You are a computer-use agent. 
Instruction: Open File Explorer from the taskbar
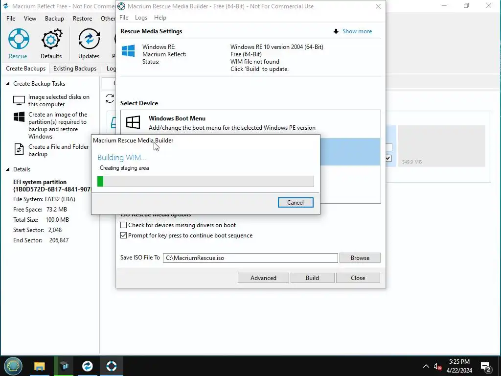40,366
